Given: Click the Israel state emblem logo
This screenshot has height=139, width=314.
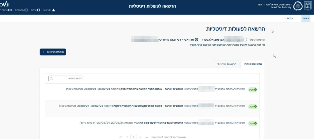Looking at the screenshot, I should point(308,6).
